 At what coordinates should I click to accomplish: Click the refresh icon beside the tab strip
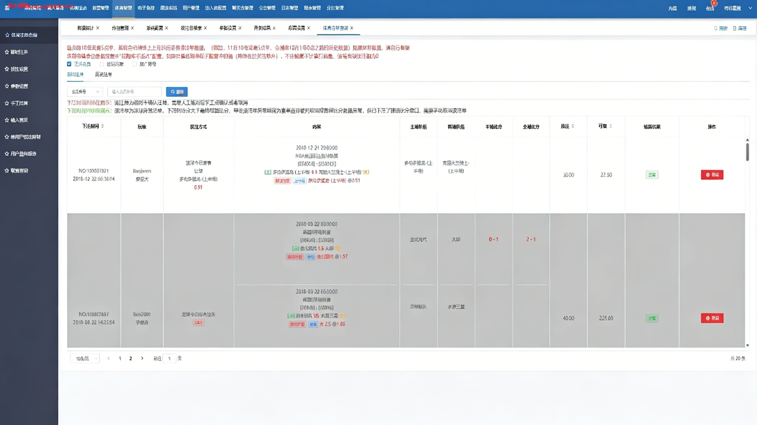[716, 28]
